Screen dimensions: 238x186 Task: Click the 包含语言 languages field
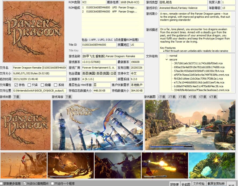point(99,74)
